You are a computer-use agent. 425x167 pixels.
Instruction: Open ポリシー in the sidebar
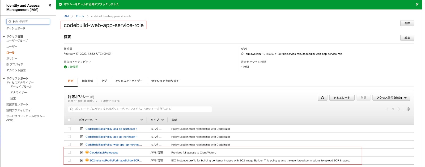[x=12, y=58]
